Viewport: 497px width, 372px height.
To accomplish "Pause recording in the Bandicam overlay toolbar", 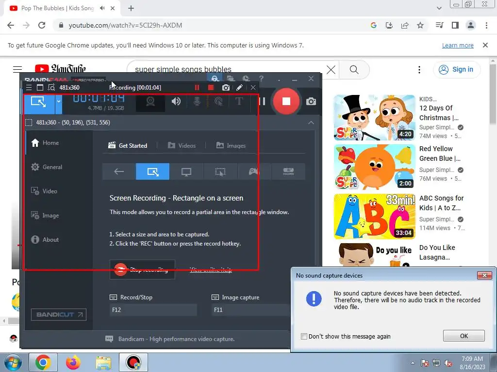I will [x=197, y=88].
